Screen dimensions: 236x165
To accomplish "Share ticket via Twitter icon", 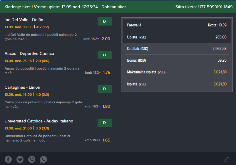I will click(20, 159).
